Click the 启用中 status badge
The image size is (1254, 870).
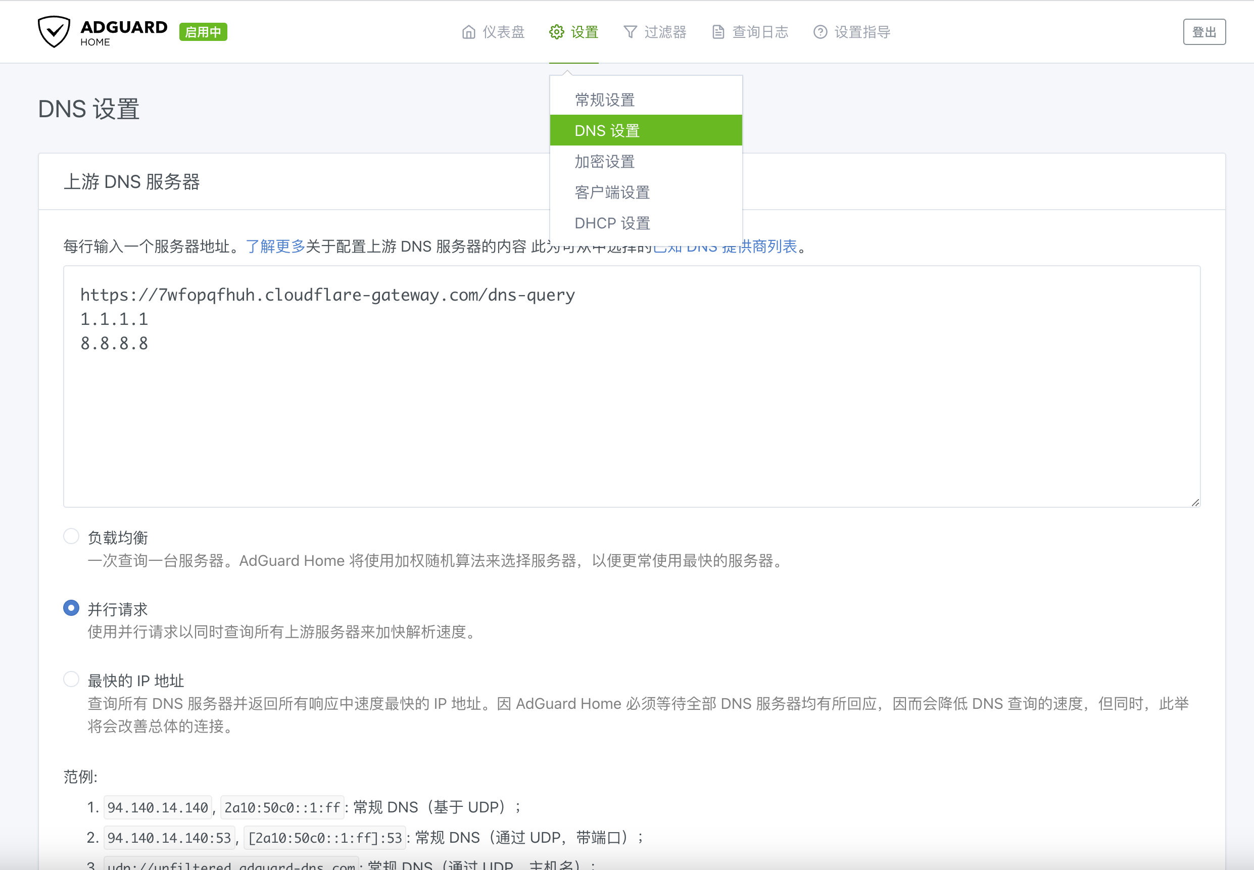(x=203, y=32)
